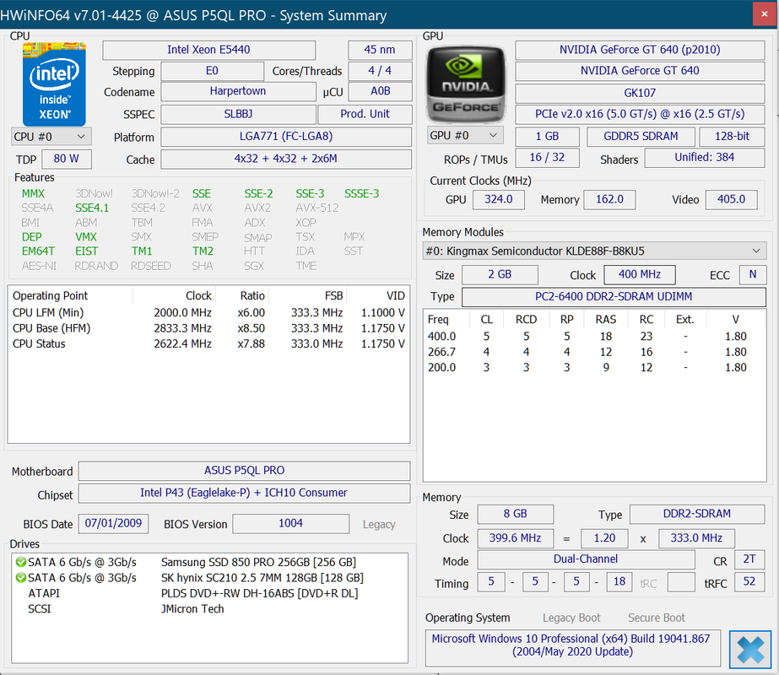Image resolution: width=779 pixels, height=675 pixels.
Task: Click the ASUS P5QL PRO motherboard field
Action: 245,470
